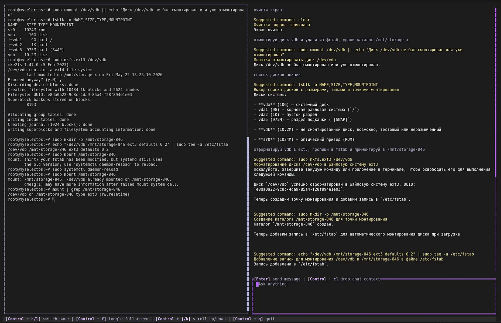Click the "[Control + q] quit" hint
Screen dimensions: 501x323
(254, 319)
